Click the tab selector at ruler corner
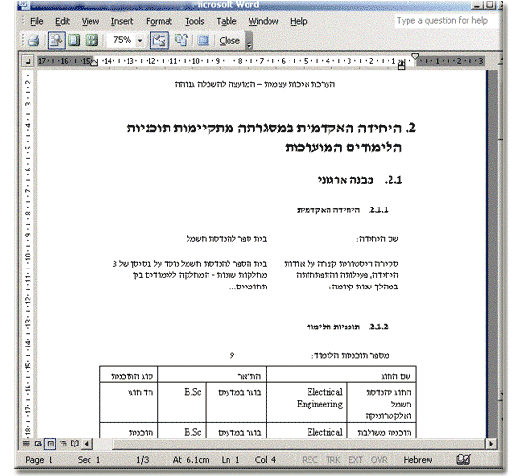 pyautogui.click(x=28, y=61)
